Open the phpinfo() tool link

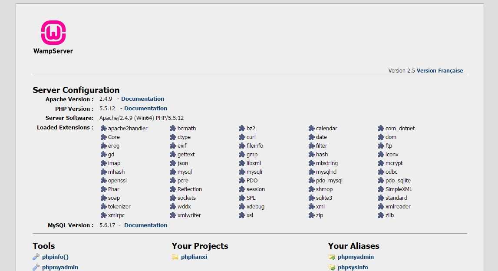[x=55, y=257]
